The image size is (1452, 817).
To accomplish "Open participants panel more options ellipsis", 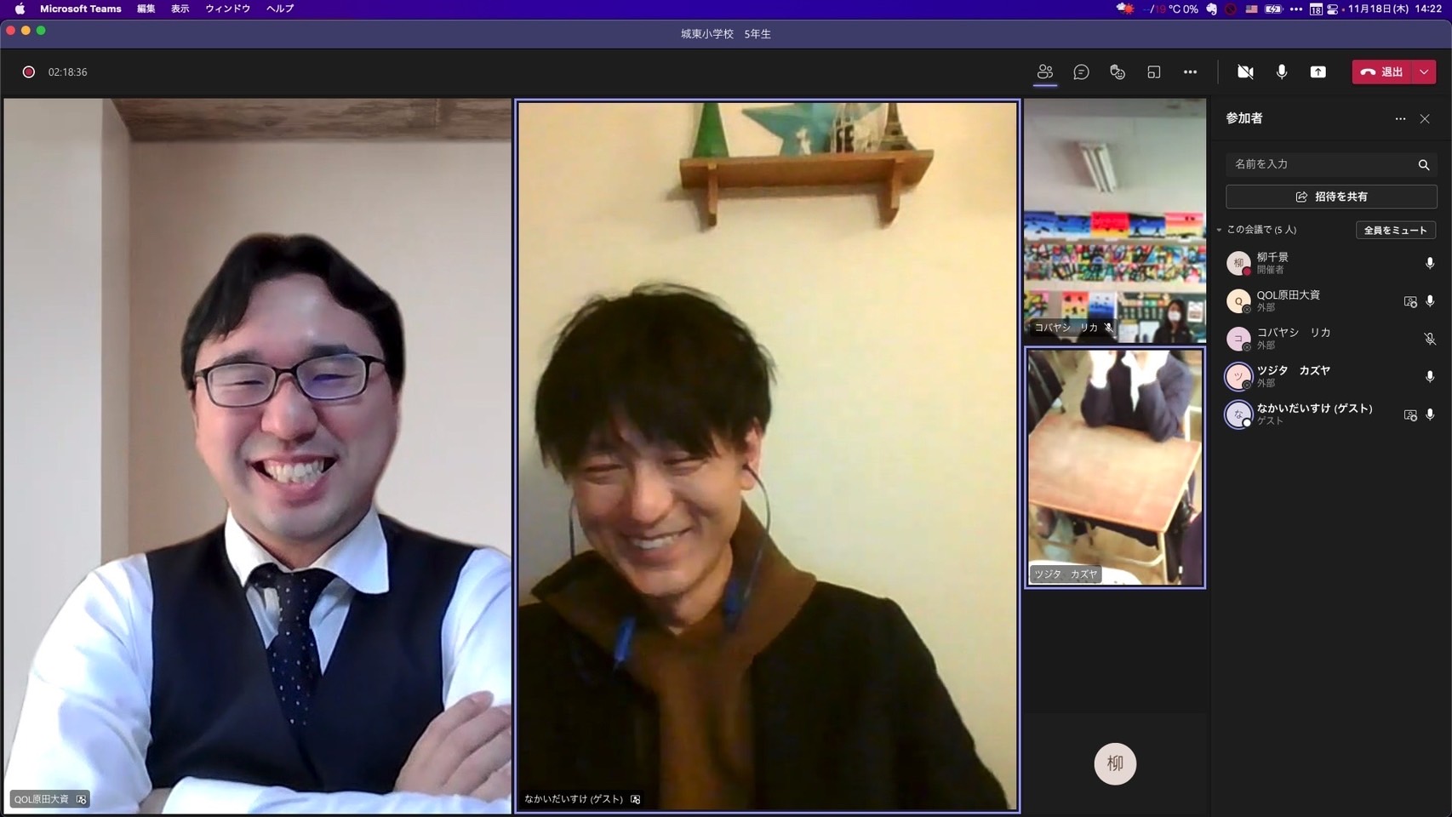I will [1400, 119].
